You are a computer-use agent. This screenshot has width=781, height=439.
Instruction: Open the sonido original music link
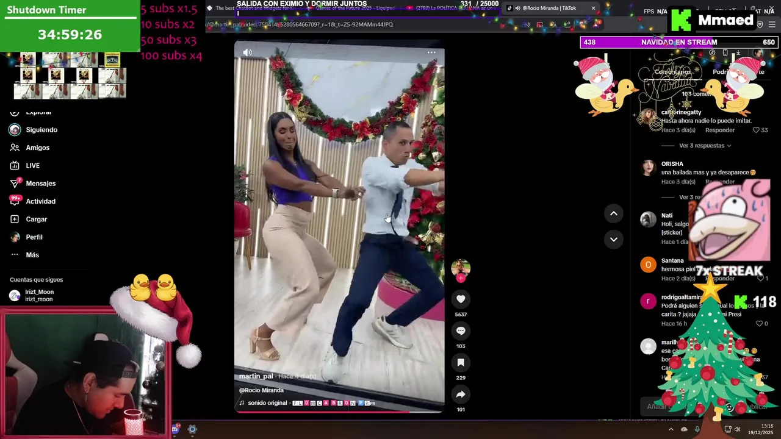(307, 403)
